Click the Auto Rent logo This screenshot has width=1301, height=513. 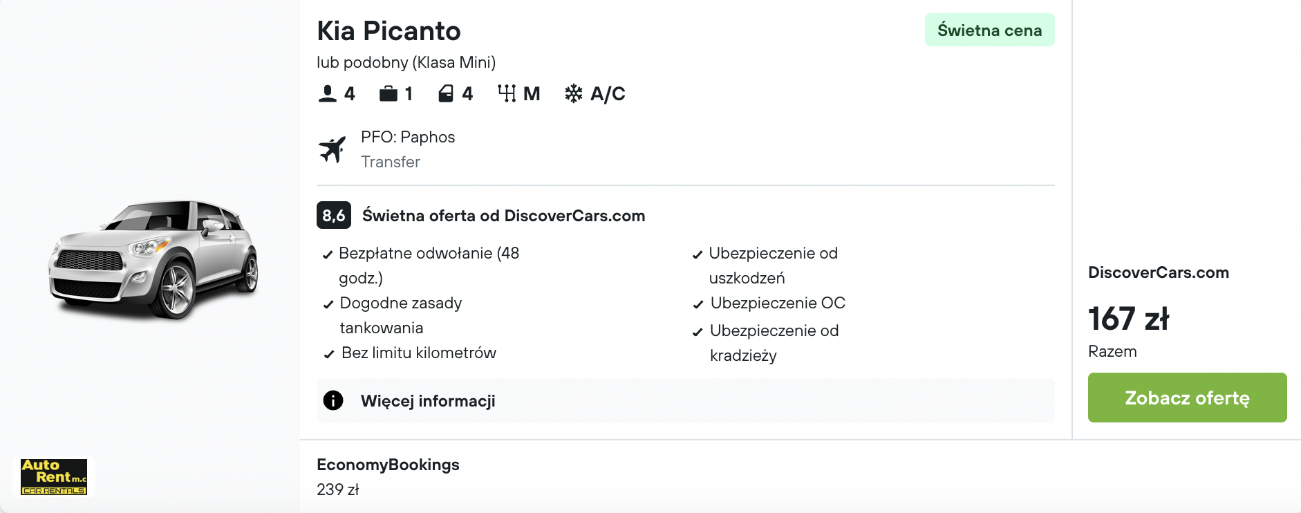(x=54, y=476)
